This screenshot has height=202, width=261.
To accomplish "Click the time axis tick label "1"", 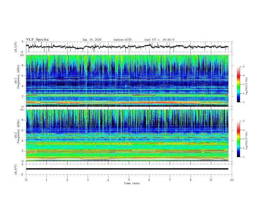I will (46, 180).
